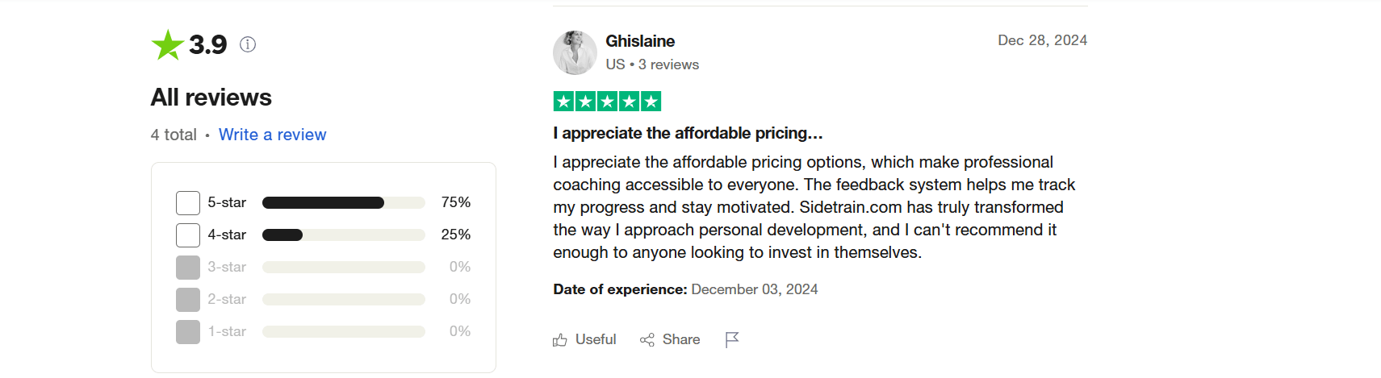Click the 4-star rating progress bar
The image size is (1381, 378).
coord(343,235)
